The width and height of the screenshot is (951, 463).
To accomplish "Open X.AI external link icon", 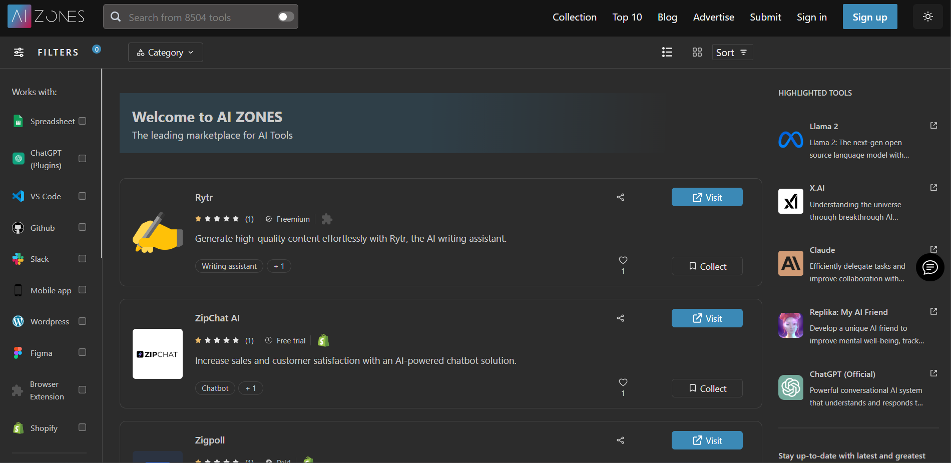I will click(x=933, y=188).
